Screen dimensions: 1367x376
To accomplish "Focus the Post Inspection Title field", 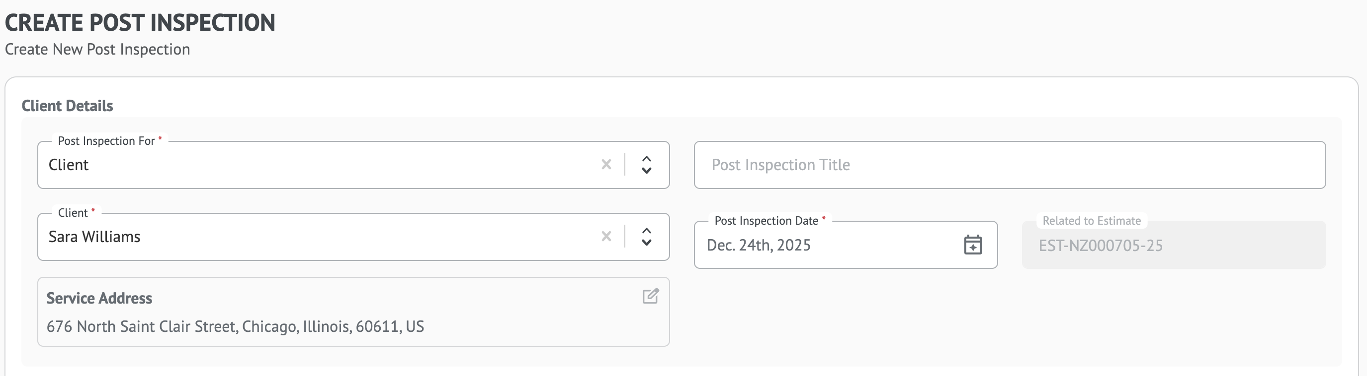I will (x=1009, y=165).
